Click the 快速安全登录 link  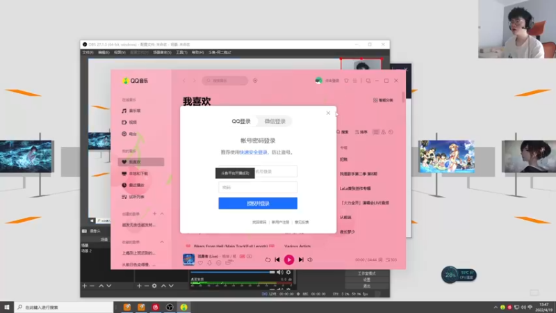pos(254,152)
